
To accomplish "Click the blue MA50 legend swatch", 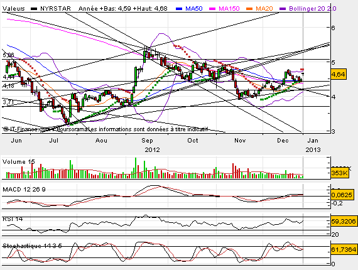I will tap(179, 9).
